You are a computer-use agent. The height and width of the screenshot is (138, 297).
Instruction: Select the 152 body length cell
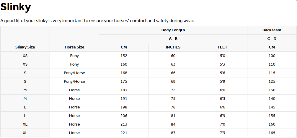pyautogui.click(x=124, y=56)
